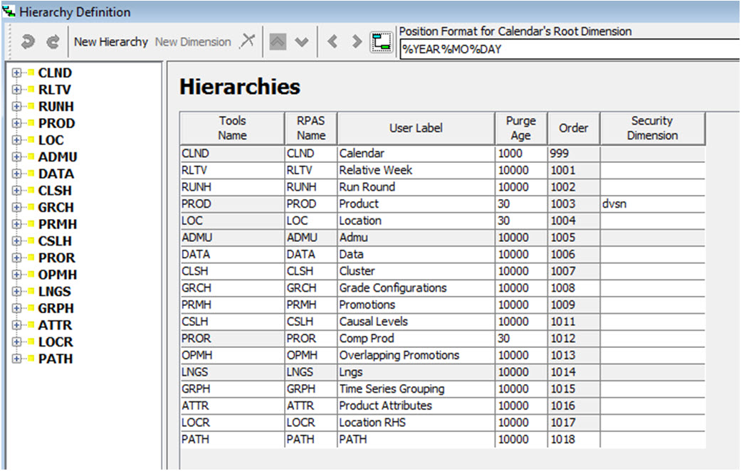Click the RPAS Name column header
The height and width of the screenshot is (471, 741).
311,128
